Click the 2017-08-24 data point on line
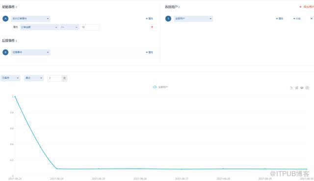The width and height of the screenshot is (314, 181). [57, 169]
